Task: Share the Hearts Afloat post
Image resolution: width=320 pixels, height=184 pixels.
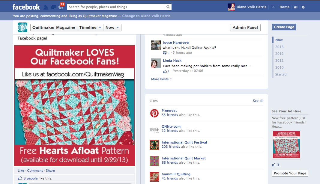Action: pyautogui.click(x=50, y=171)
